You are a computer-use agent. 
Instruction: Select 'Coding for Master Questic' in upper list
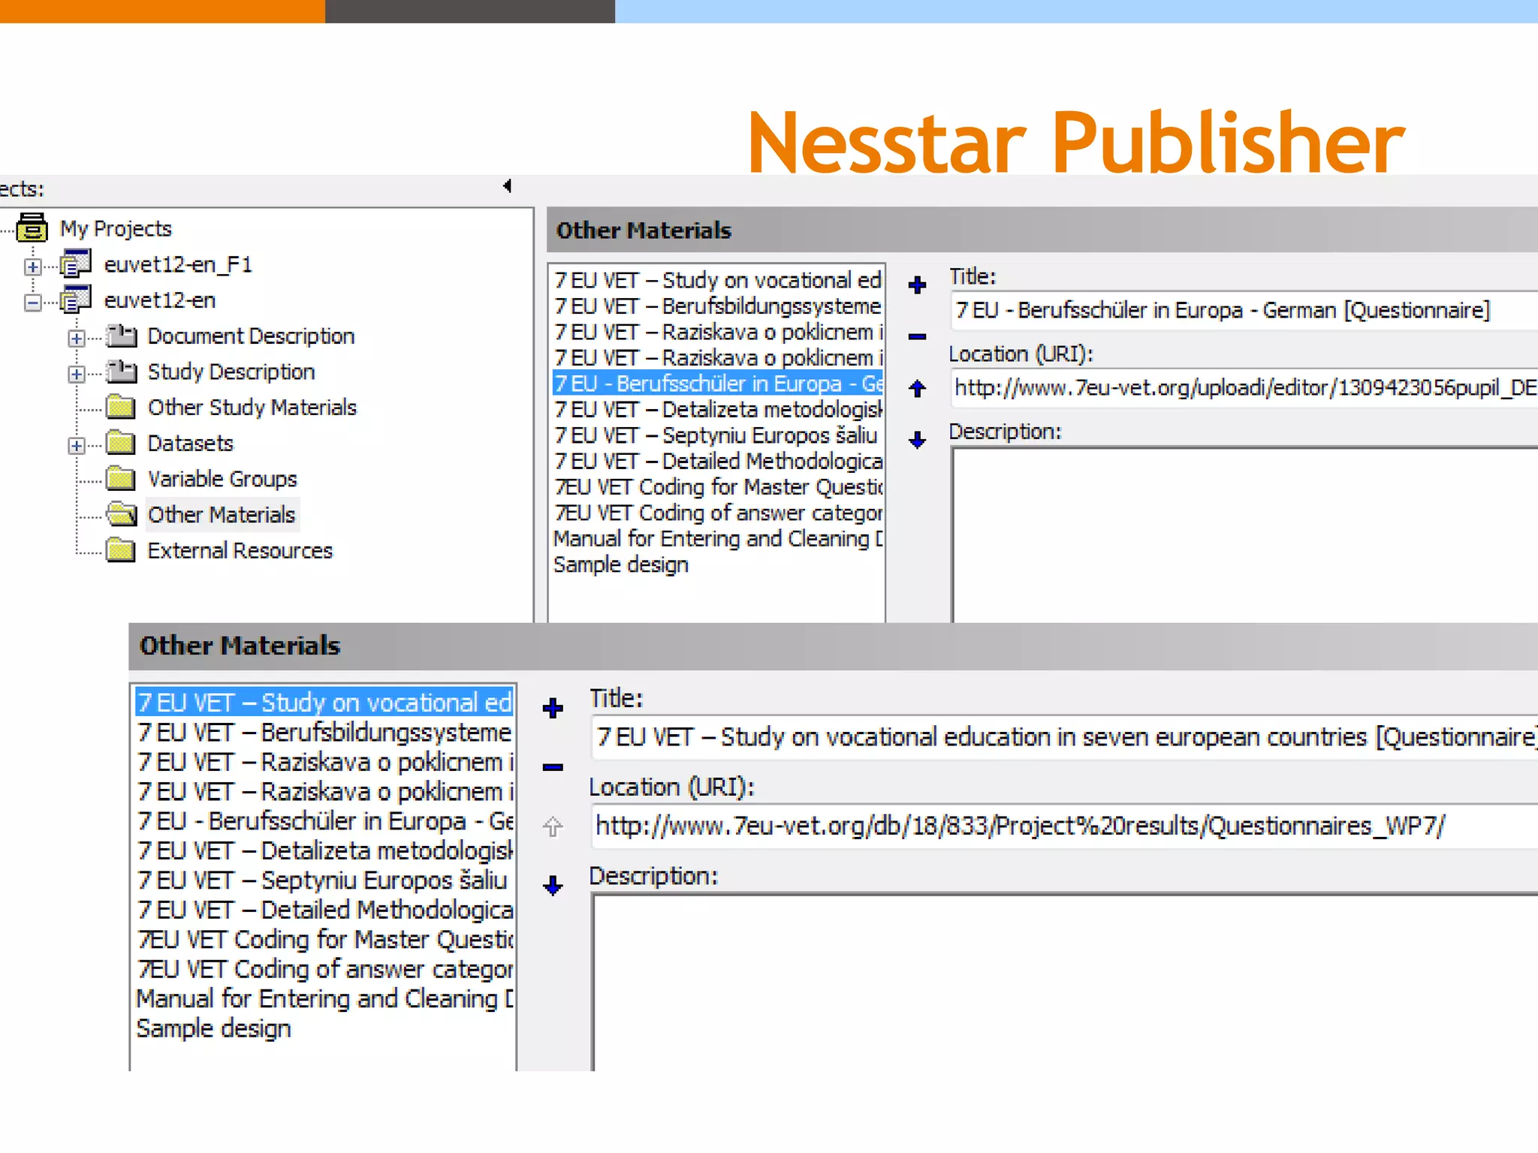point(718,487)
